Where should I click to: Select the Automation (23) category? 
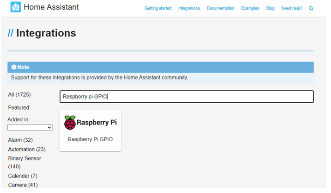pos(27,149)
